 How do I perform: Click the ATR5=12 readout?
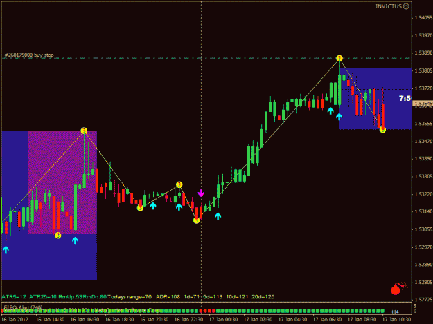[14, 297]
